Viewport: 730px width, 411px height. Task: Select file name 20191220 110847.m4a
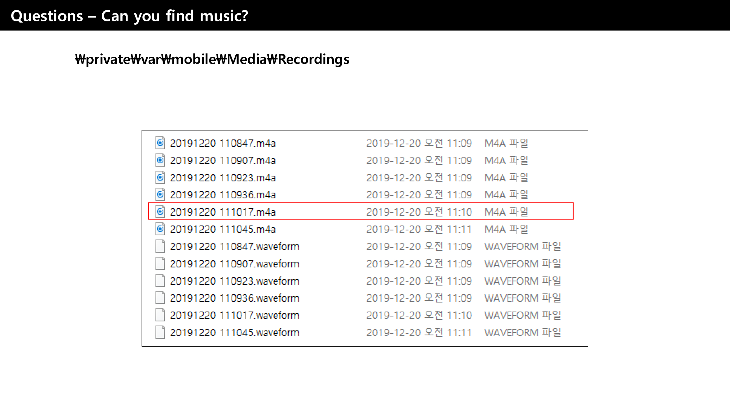(x=223, y=143)
